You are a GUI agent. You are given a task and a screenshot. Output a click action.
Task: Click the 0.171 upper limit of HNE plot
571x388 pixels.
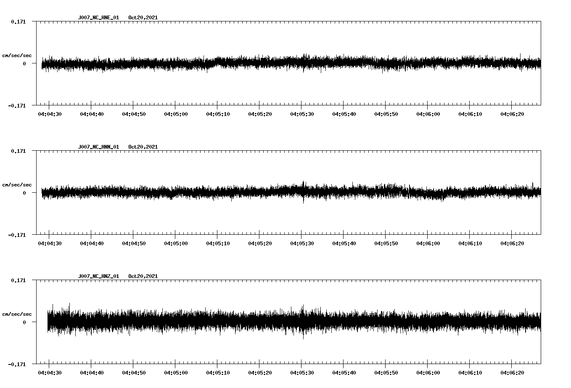tap(18, 21)
